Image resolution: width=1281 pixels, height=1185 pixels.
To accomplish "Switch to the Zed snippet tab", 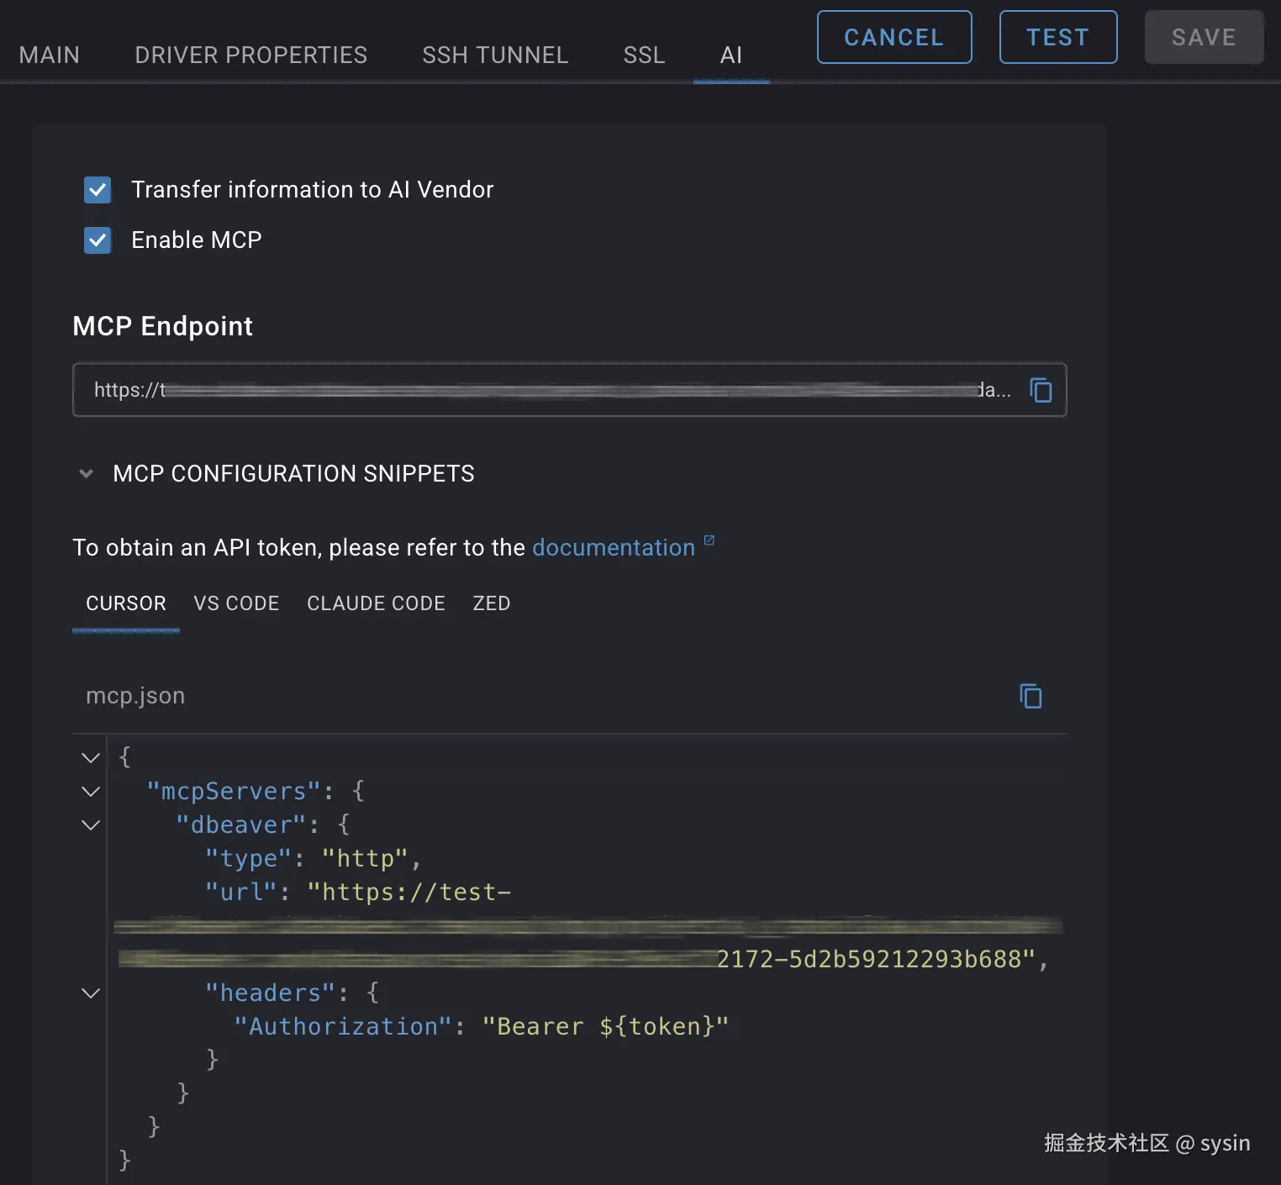I will pos(492,603).
